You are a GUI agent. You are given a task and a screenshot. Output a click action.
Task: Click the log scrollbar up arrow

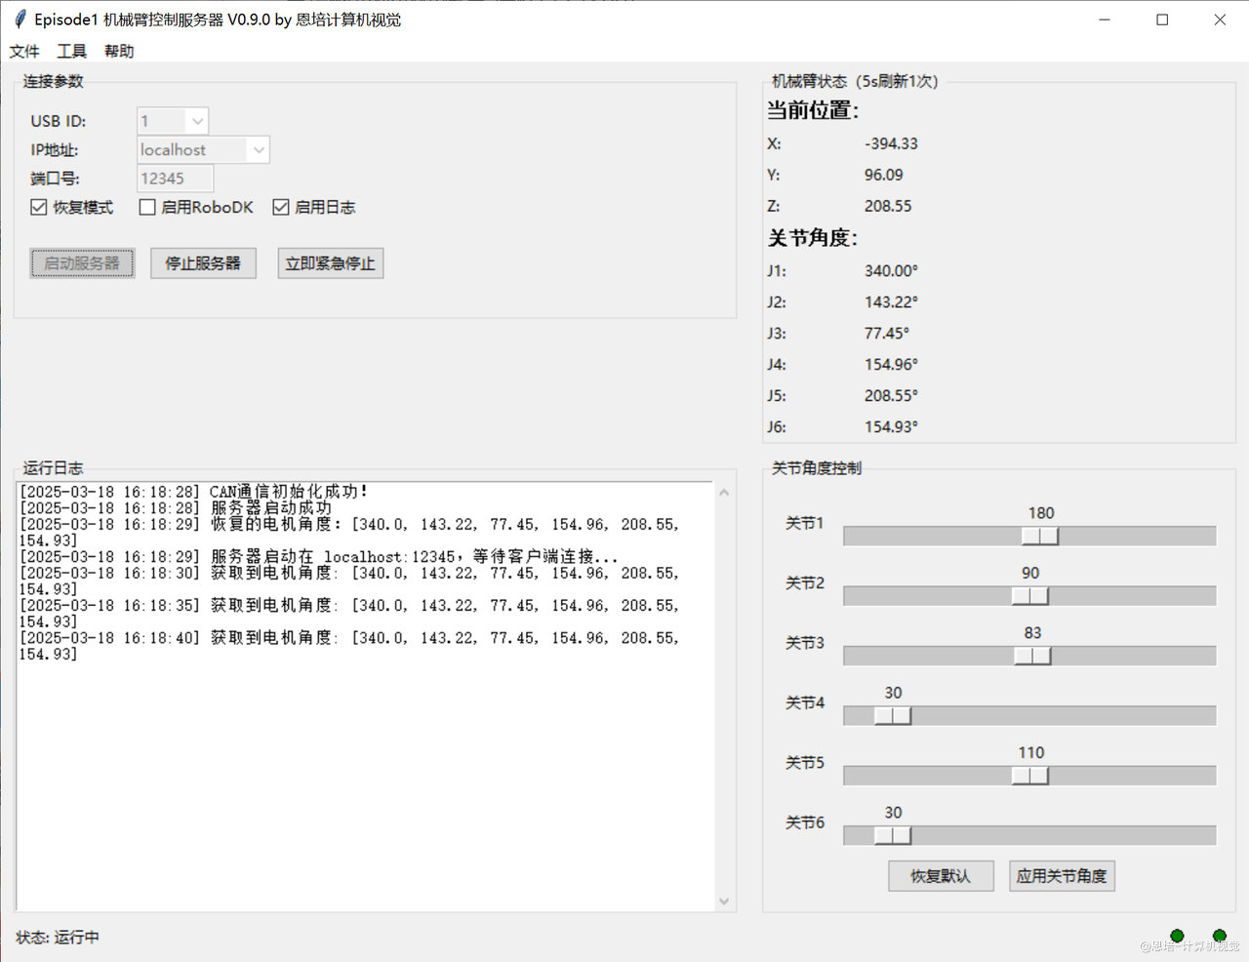tap(724, 493)
